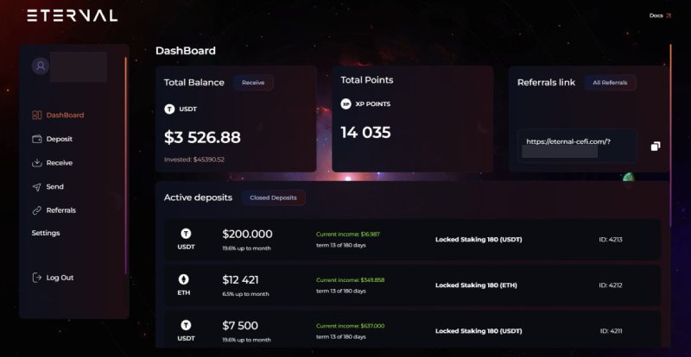Click the DashBoard sidebar icon
The image size is (691, 357).
tap(37, 115)
